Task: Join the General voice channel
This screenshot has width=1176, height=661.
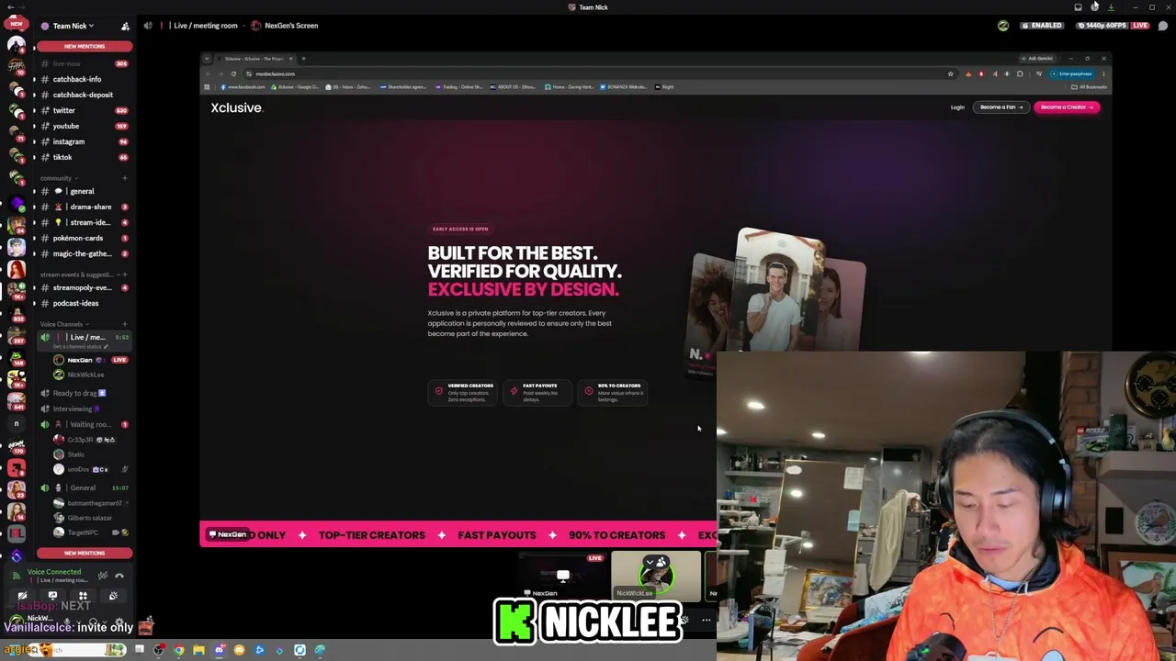Action: click(84, 487)
